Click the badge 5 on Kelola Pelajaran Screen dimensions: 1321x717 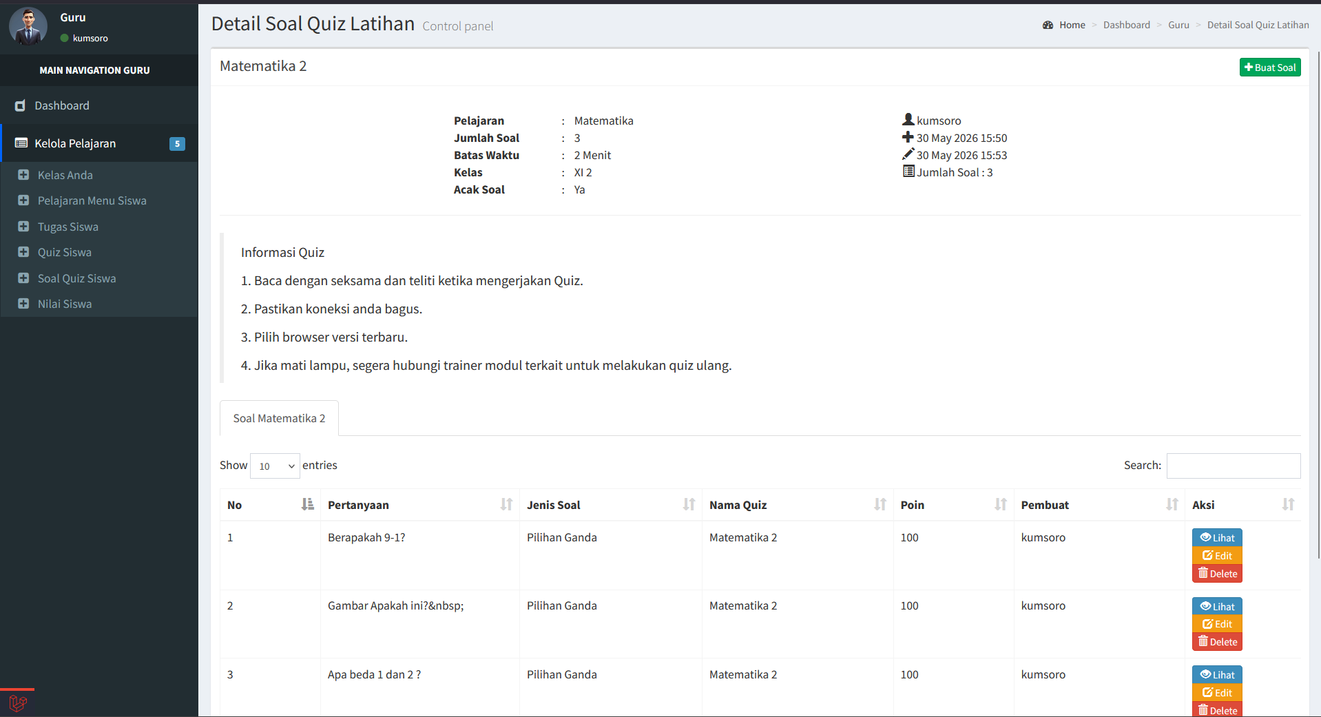(177, 144)
